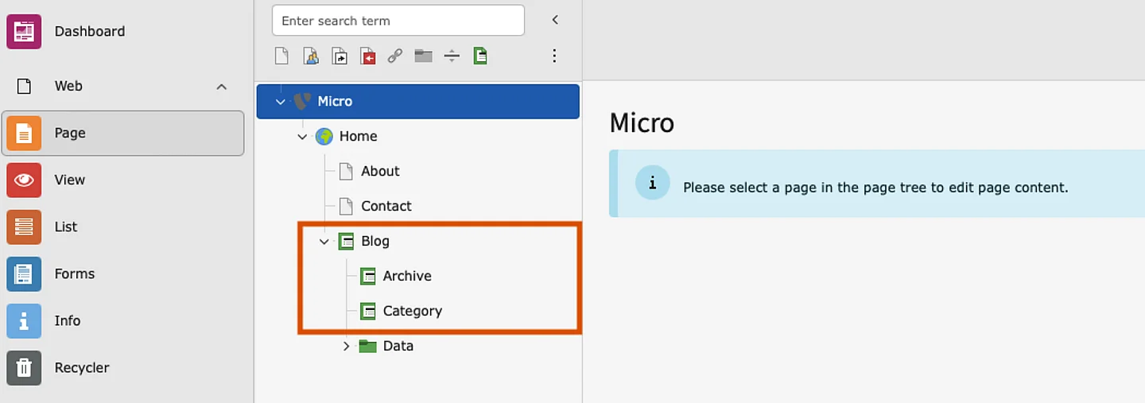Image resolution: width=1145 pixels, height=403 pixels.
Task: Click the standard new page icon
Action: tap(281, 56)
